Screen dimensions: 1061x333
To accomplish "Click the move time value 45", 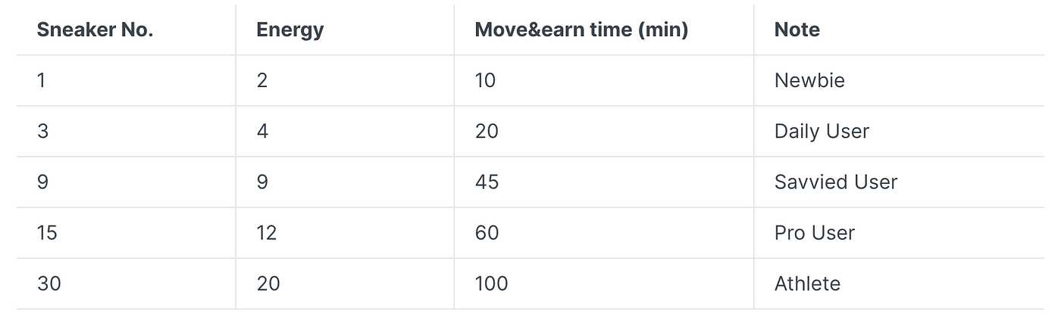I will (487, 182).
